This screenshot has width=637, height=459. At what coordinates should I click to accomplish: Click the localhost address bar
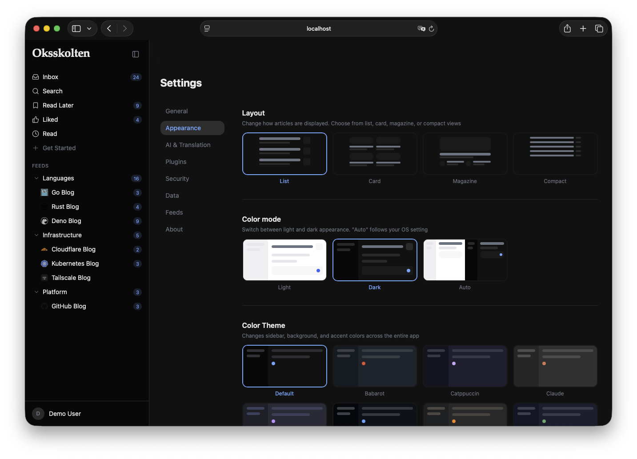tap(318, 28)
